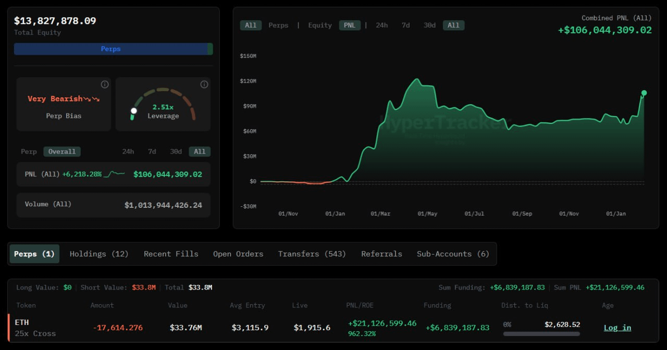Screen dimensions: 667x350
Task: Click the Value column header
Action: [x=178, y=305]
